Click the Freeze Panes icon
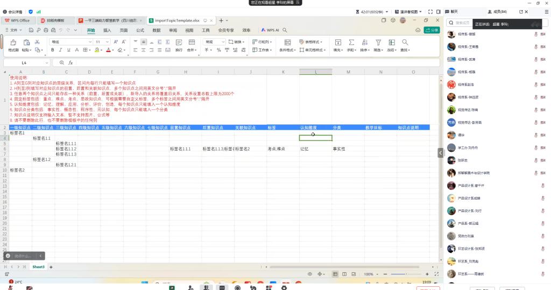Viewport: 551px width, 290px height. click(392, 43)
